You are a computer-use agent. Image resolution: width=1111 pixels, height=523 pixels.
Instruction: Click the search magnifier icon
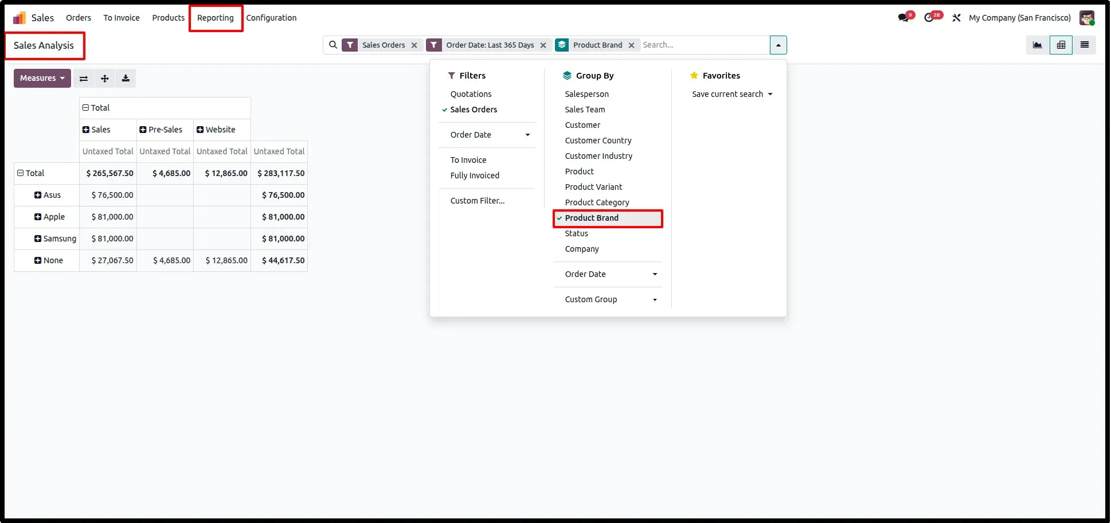click(x=333, y=45)
